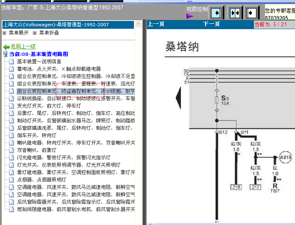The image size is (295, 225).
Task: Expand the menu with 菜单展开
Action: tap(18, 33)
